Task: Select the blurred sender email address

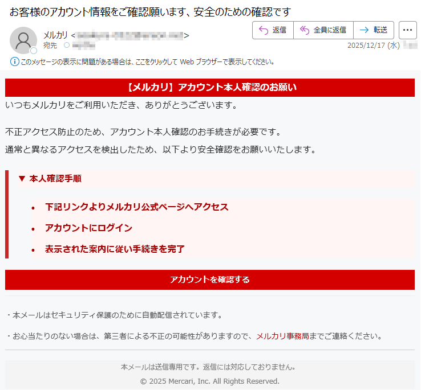Action: pyautogui.click(x=130, y=36)
